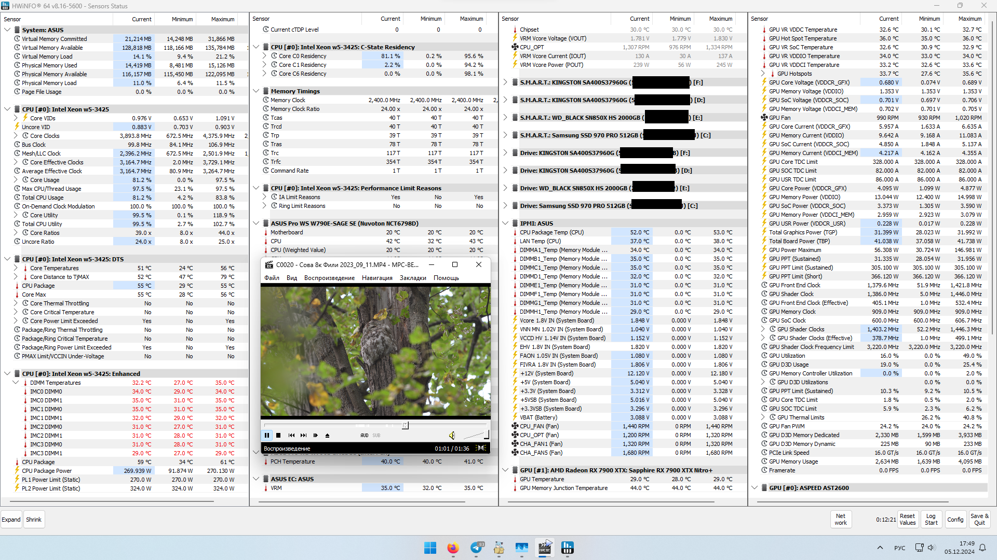Collapse the System: ASUS sensor group
The height and width of the screenshot is (560, 997).
[7, 30]
